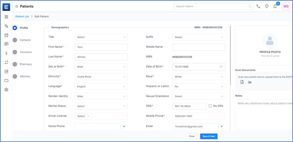The image size is (293, 142).
Task: Open the messages chat icon in sidebar
Action: (x=6, y=44)
